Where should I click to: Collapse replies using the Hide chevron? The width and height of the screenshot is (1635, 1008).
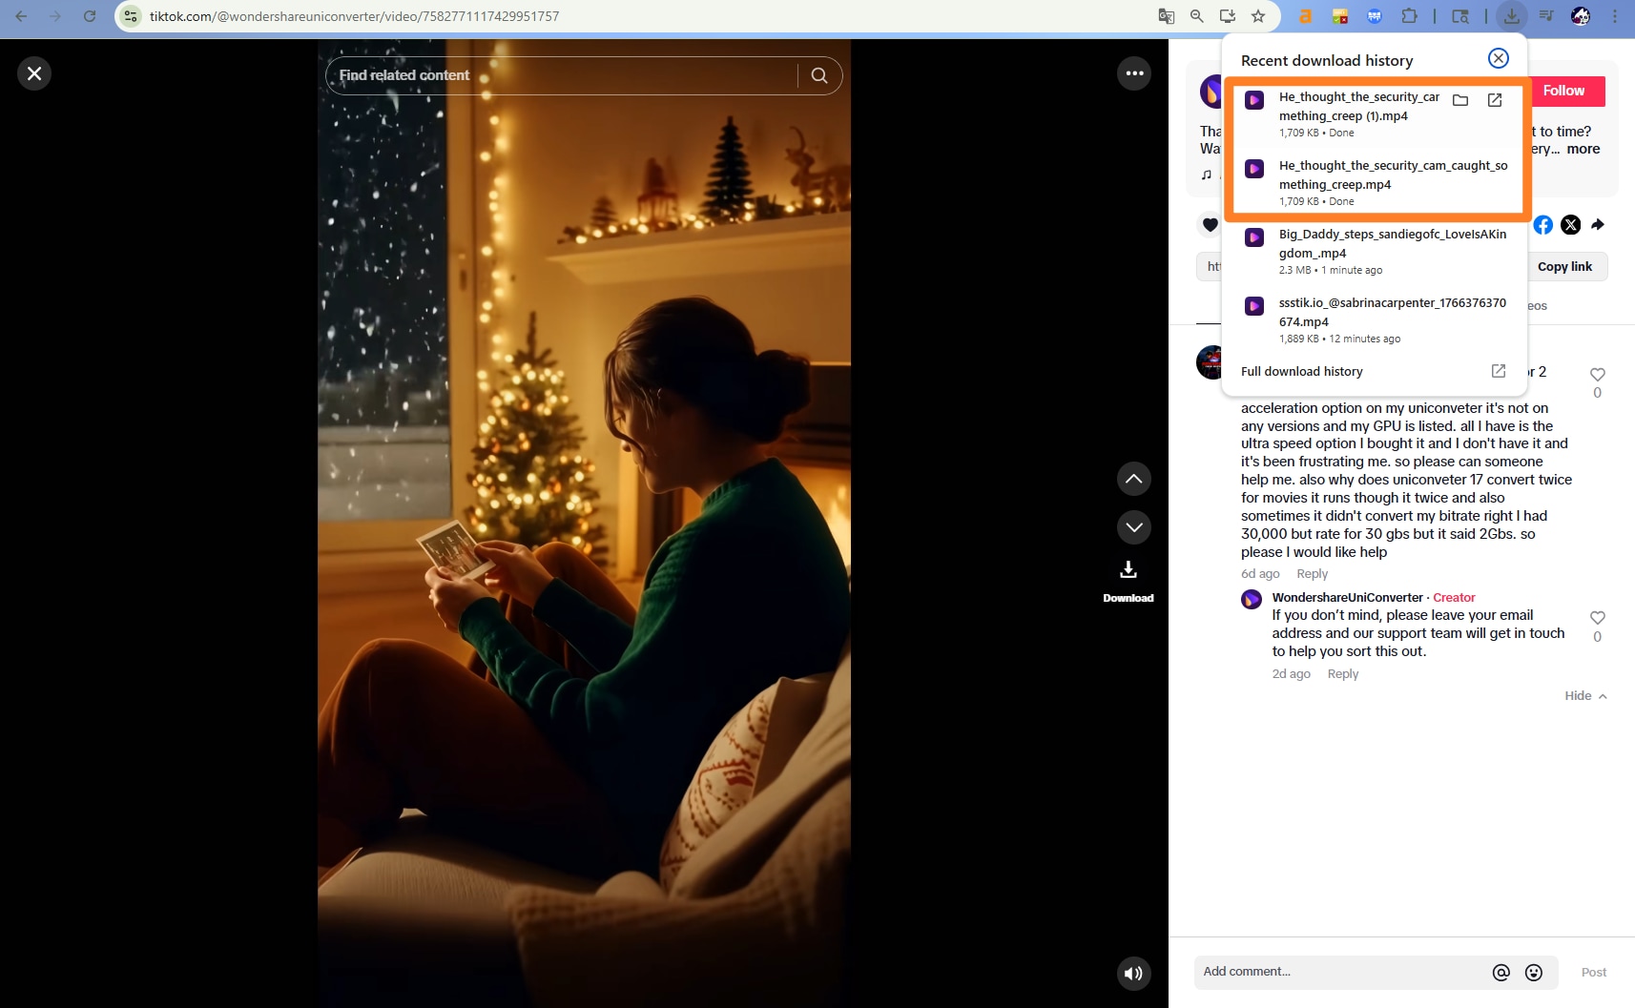(x=1583, y=695)
